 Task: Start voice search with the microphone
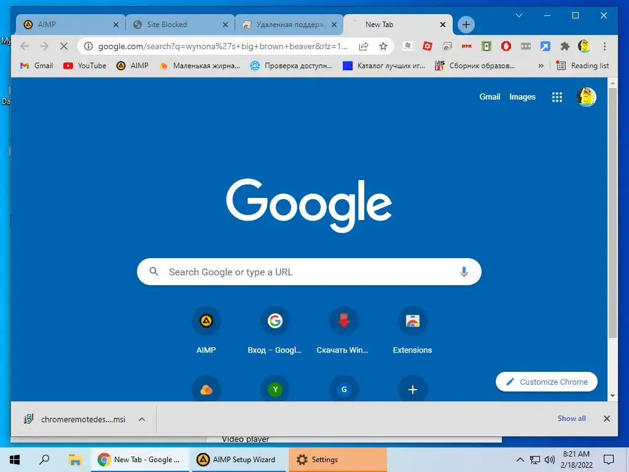pos(464,272)
